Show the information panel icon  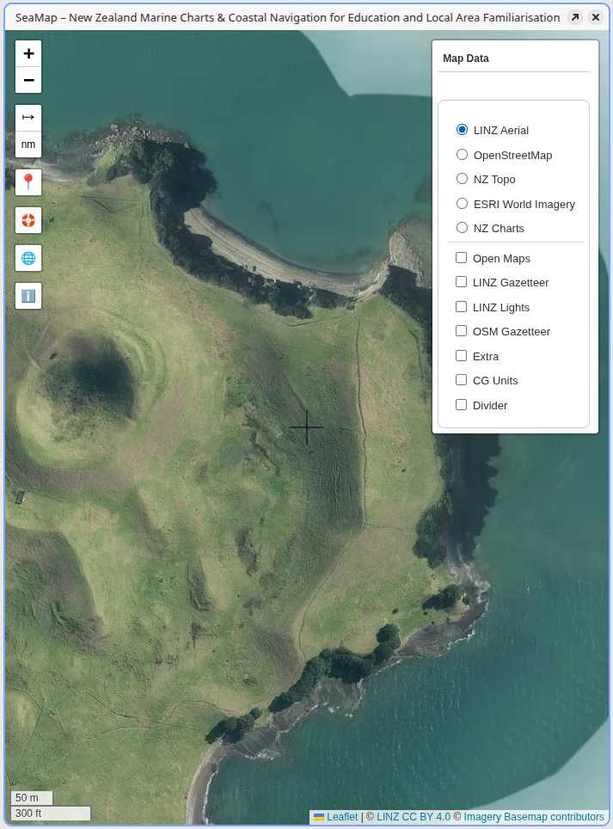point(28,296)
